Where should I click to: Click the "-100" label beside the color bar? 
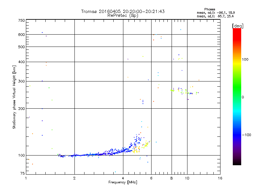(x=246, y=135)
